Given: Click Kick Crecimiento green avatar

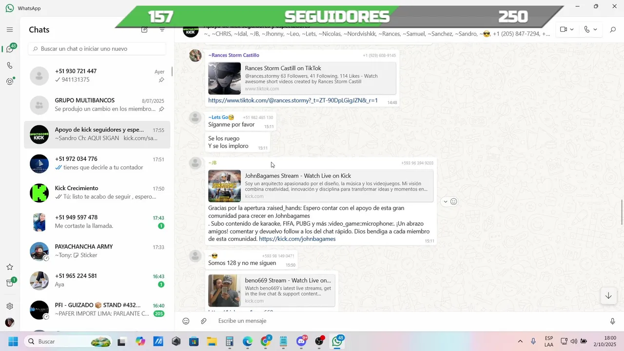Looking at the screenshot, I should pos(39,193).
